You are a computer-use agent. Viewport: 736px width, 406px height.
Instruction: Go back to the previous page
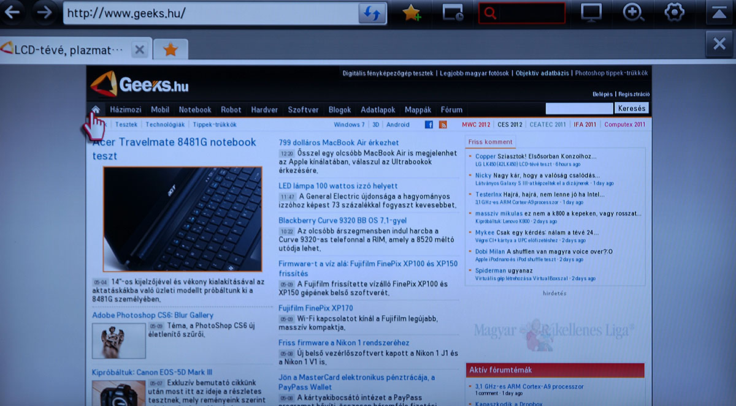(14, 12)
